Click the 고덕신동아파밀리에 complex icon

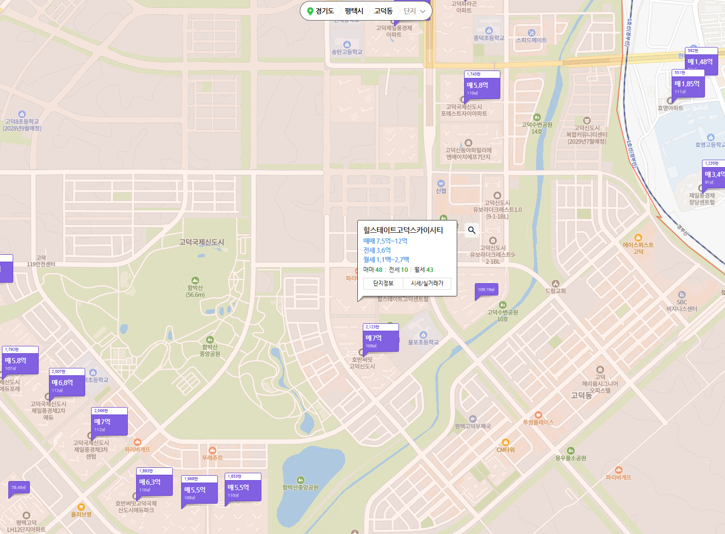468,143
